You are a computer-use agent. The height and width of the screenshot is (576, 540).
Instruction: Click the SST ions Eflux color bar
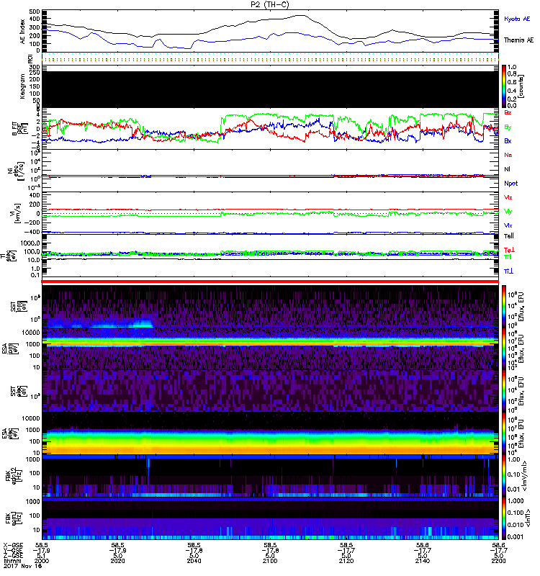[504, 307]
